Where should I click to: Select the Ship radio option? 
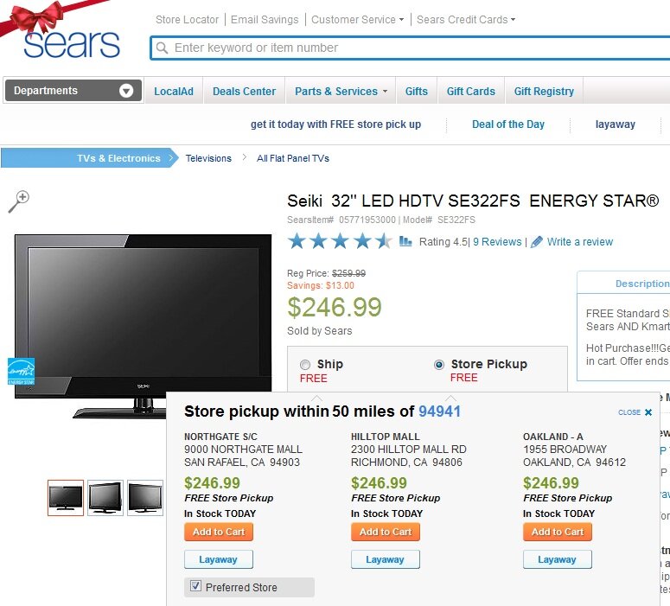[305, 365]
